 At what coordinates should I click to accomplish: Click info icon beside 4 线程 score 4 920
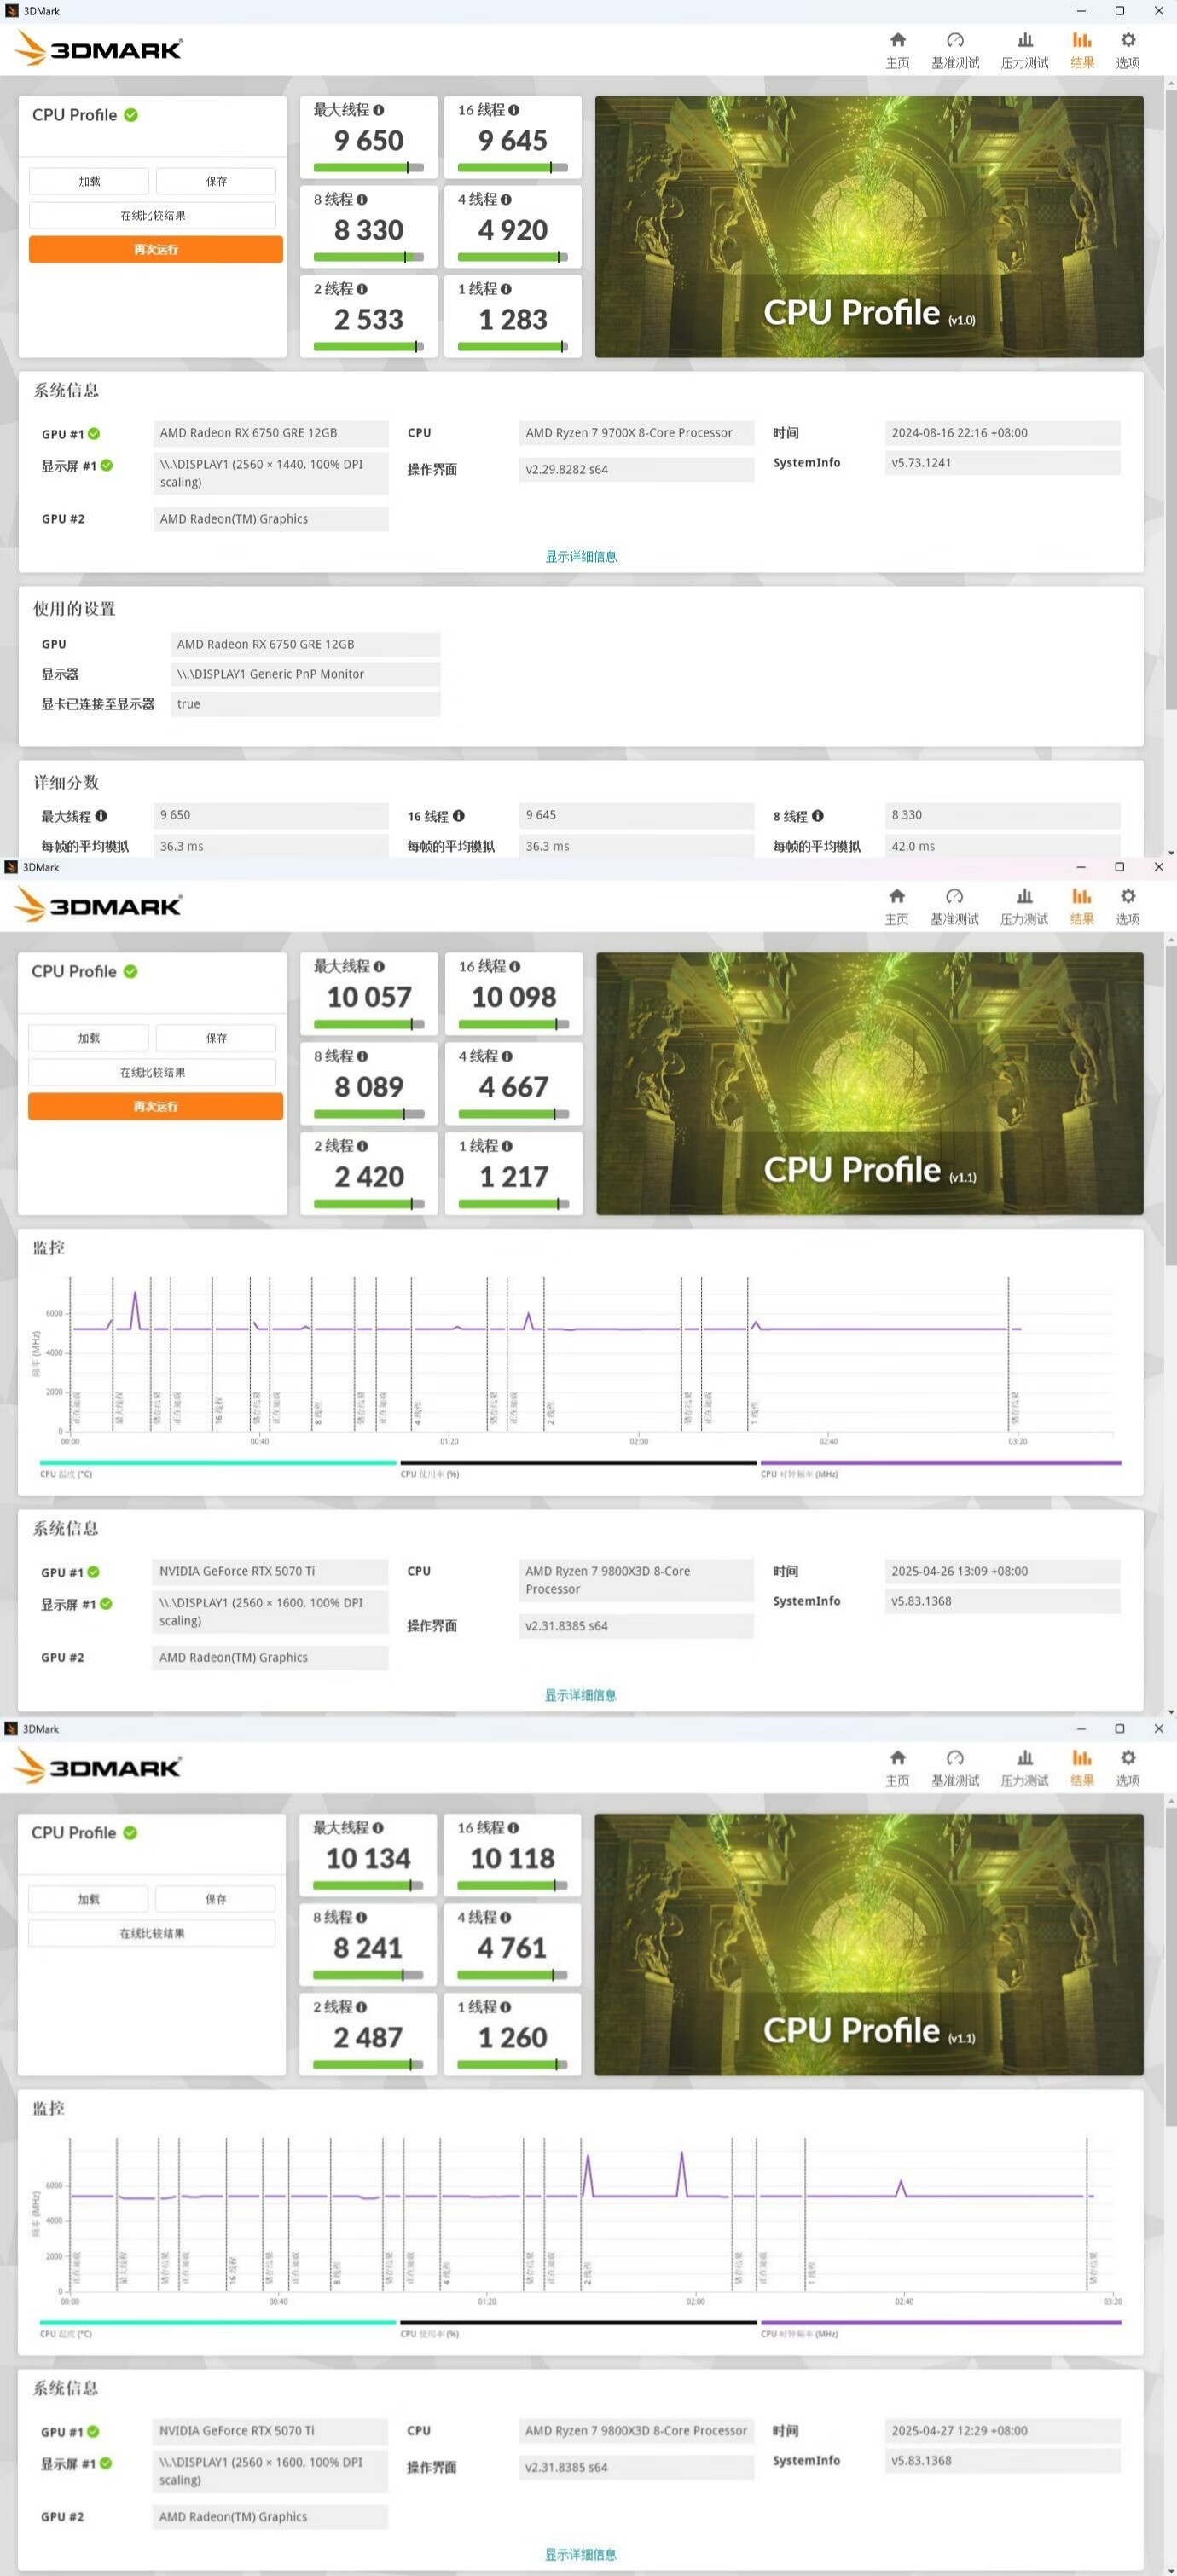click(506, 199)
